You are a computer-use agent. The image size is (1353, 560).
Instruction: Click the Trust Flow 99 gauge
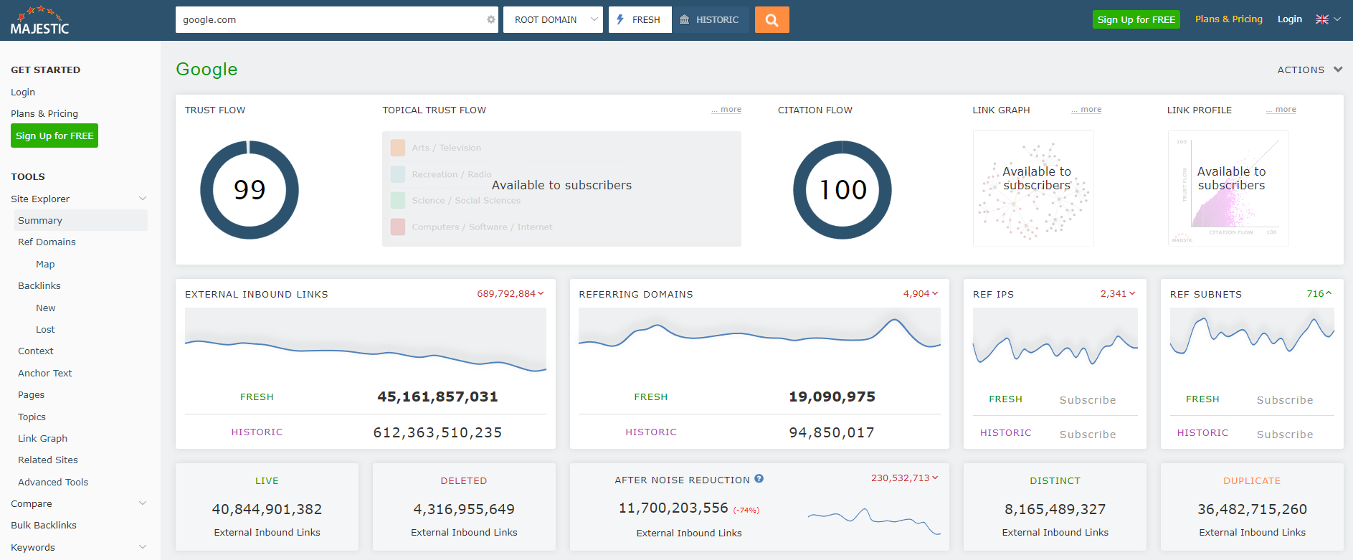(250, 190)
